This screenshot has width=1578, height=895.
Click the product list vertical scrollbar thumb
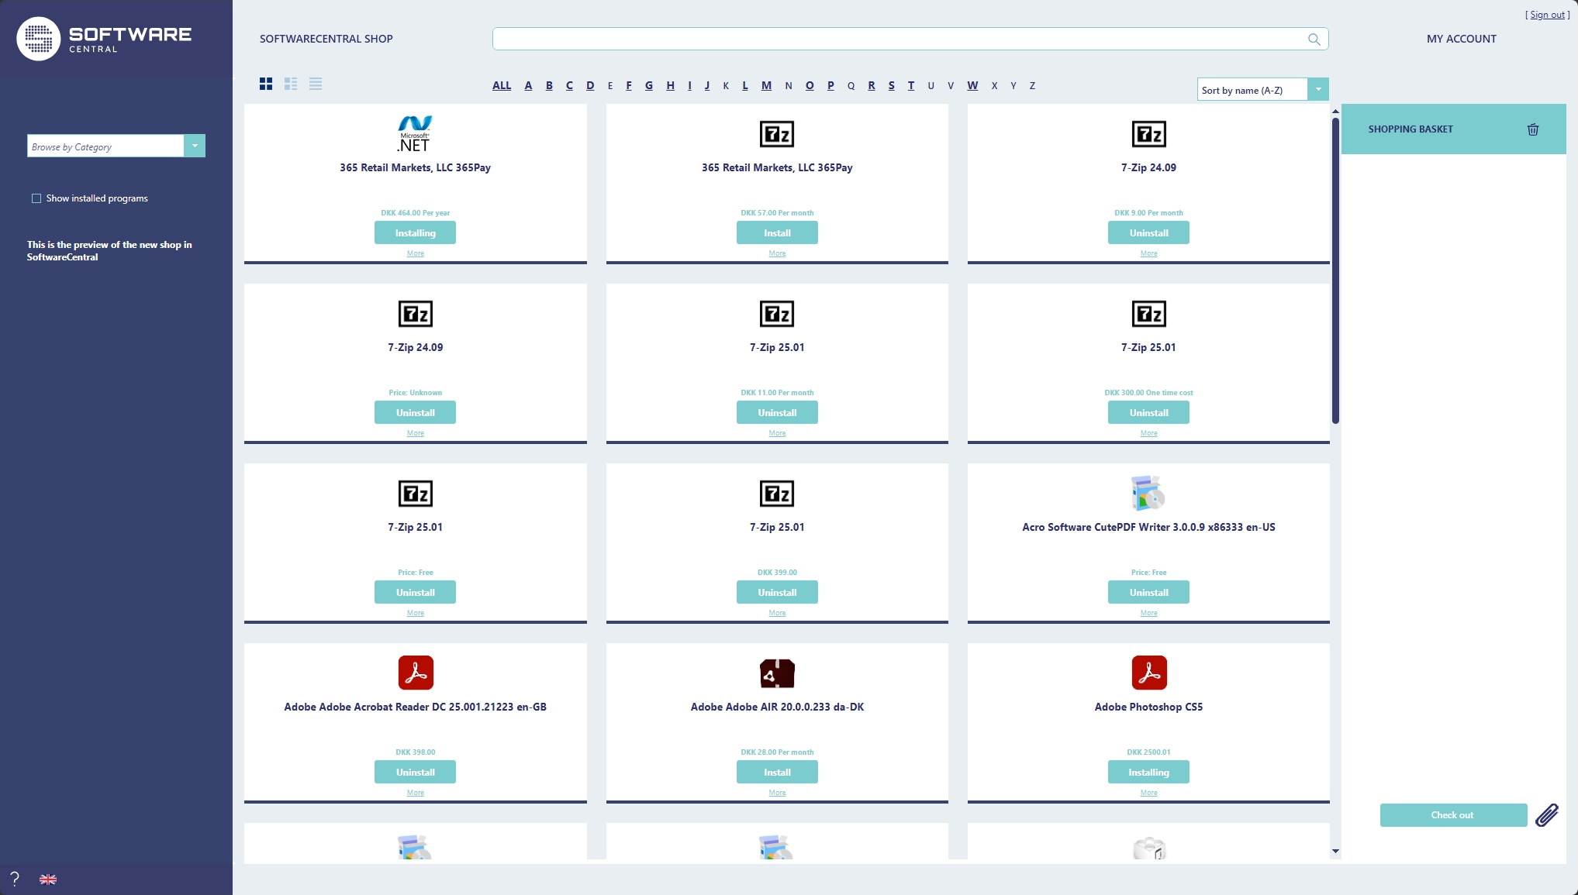1335,271
